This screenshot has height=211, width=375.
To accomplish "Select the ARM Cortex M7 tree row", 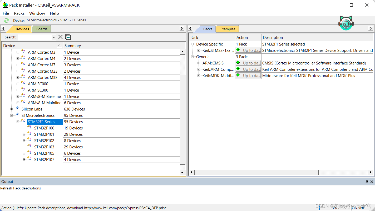I will [x=42, y=65].
